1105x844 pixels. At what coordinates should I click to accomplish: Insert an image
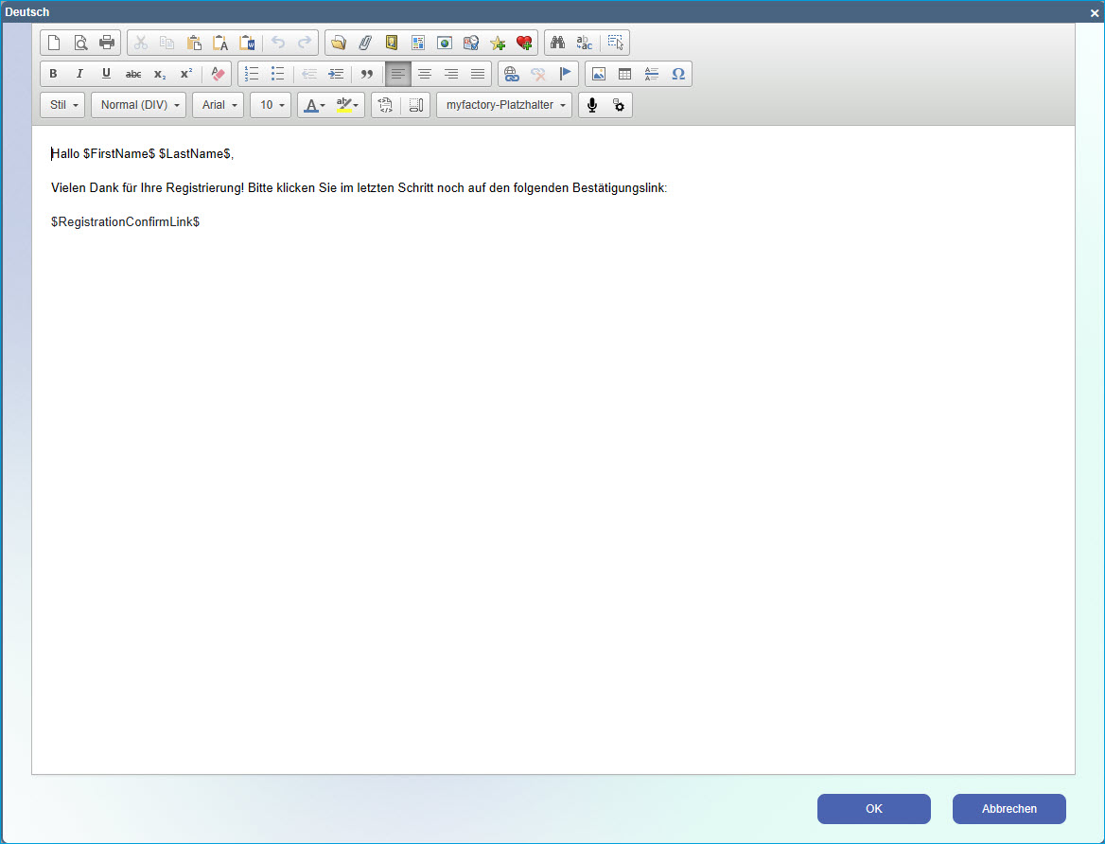point(598,74)
